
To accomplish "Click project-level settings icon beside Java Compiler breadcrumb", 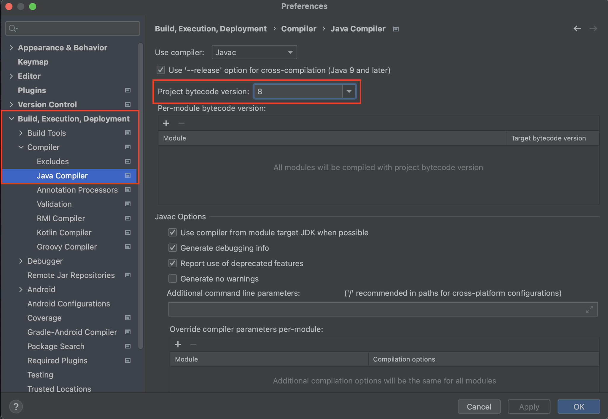I will coord(396,29).
